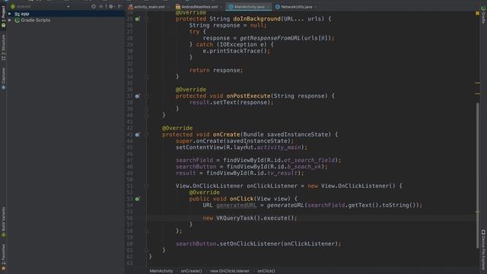487x274 pixels.
Task: Open the Build Variants side tab
Action: (3, 221)
